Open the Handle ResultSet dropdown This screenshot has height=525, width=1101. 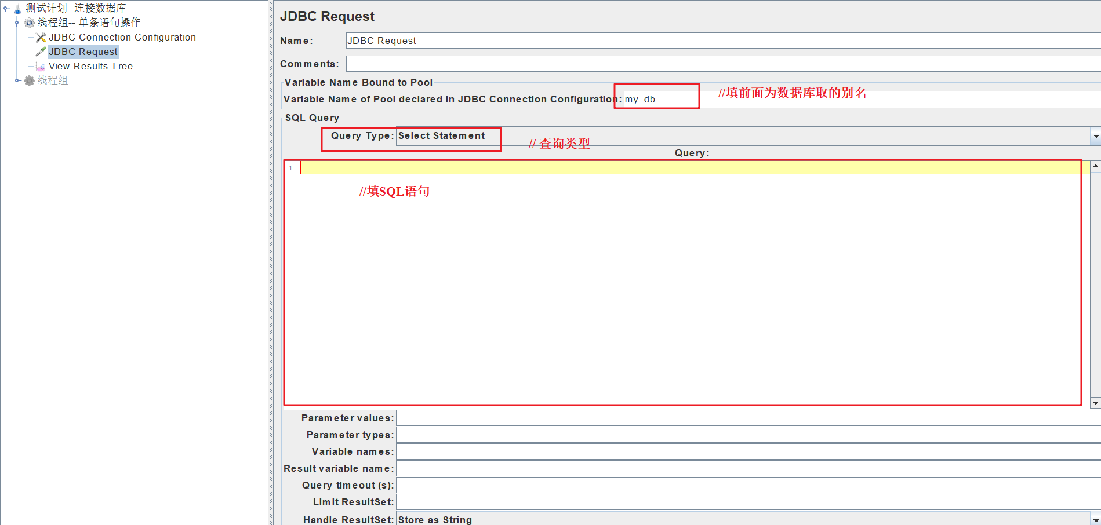coord(1095,519)
